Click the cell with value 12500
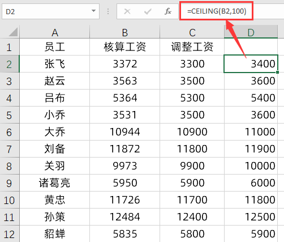Image resolution: width=284 pixels, height=242 pixels. [x=251, y=217]
